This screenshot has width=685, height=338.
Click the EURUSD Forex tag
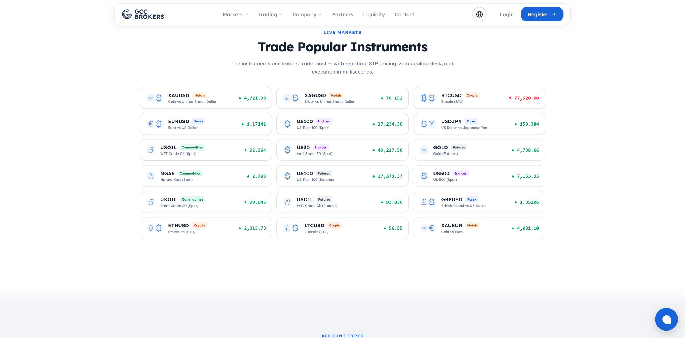[x=199, y=121]
